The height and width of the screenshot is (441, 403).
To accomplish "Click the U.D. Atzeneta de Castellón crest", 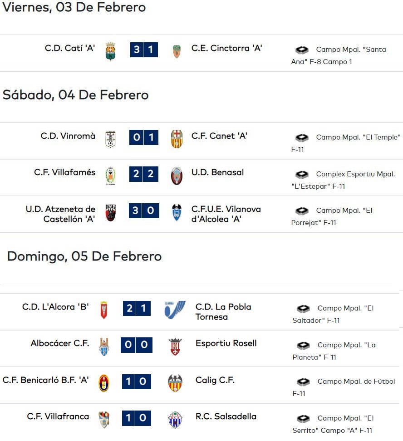I will click(110, 213).
